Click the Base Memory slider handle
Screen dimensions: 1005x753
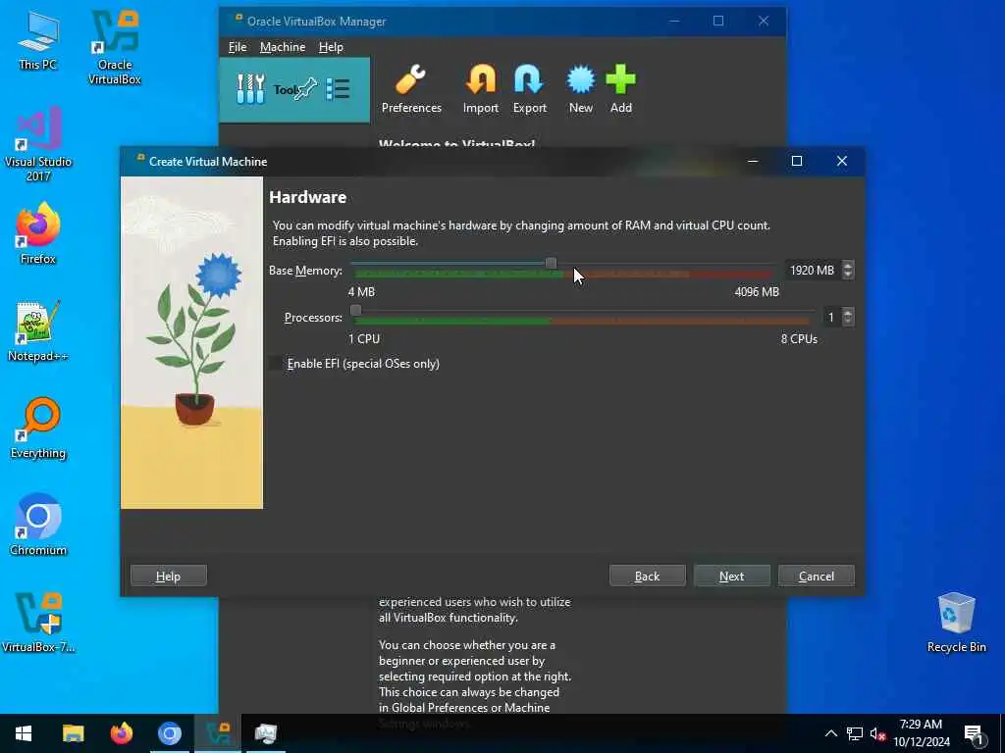click(551, 263)
